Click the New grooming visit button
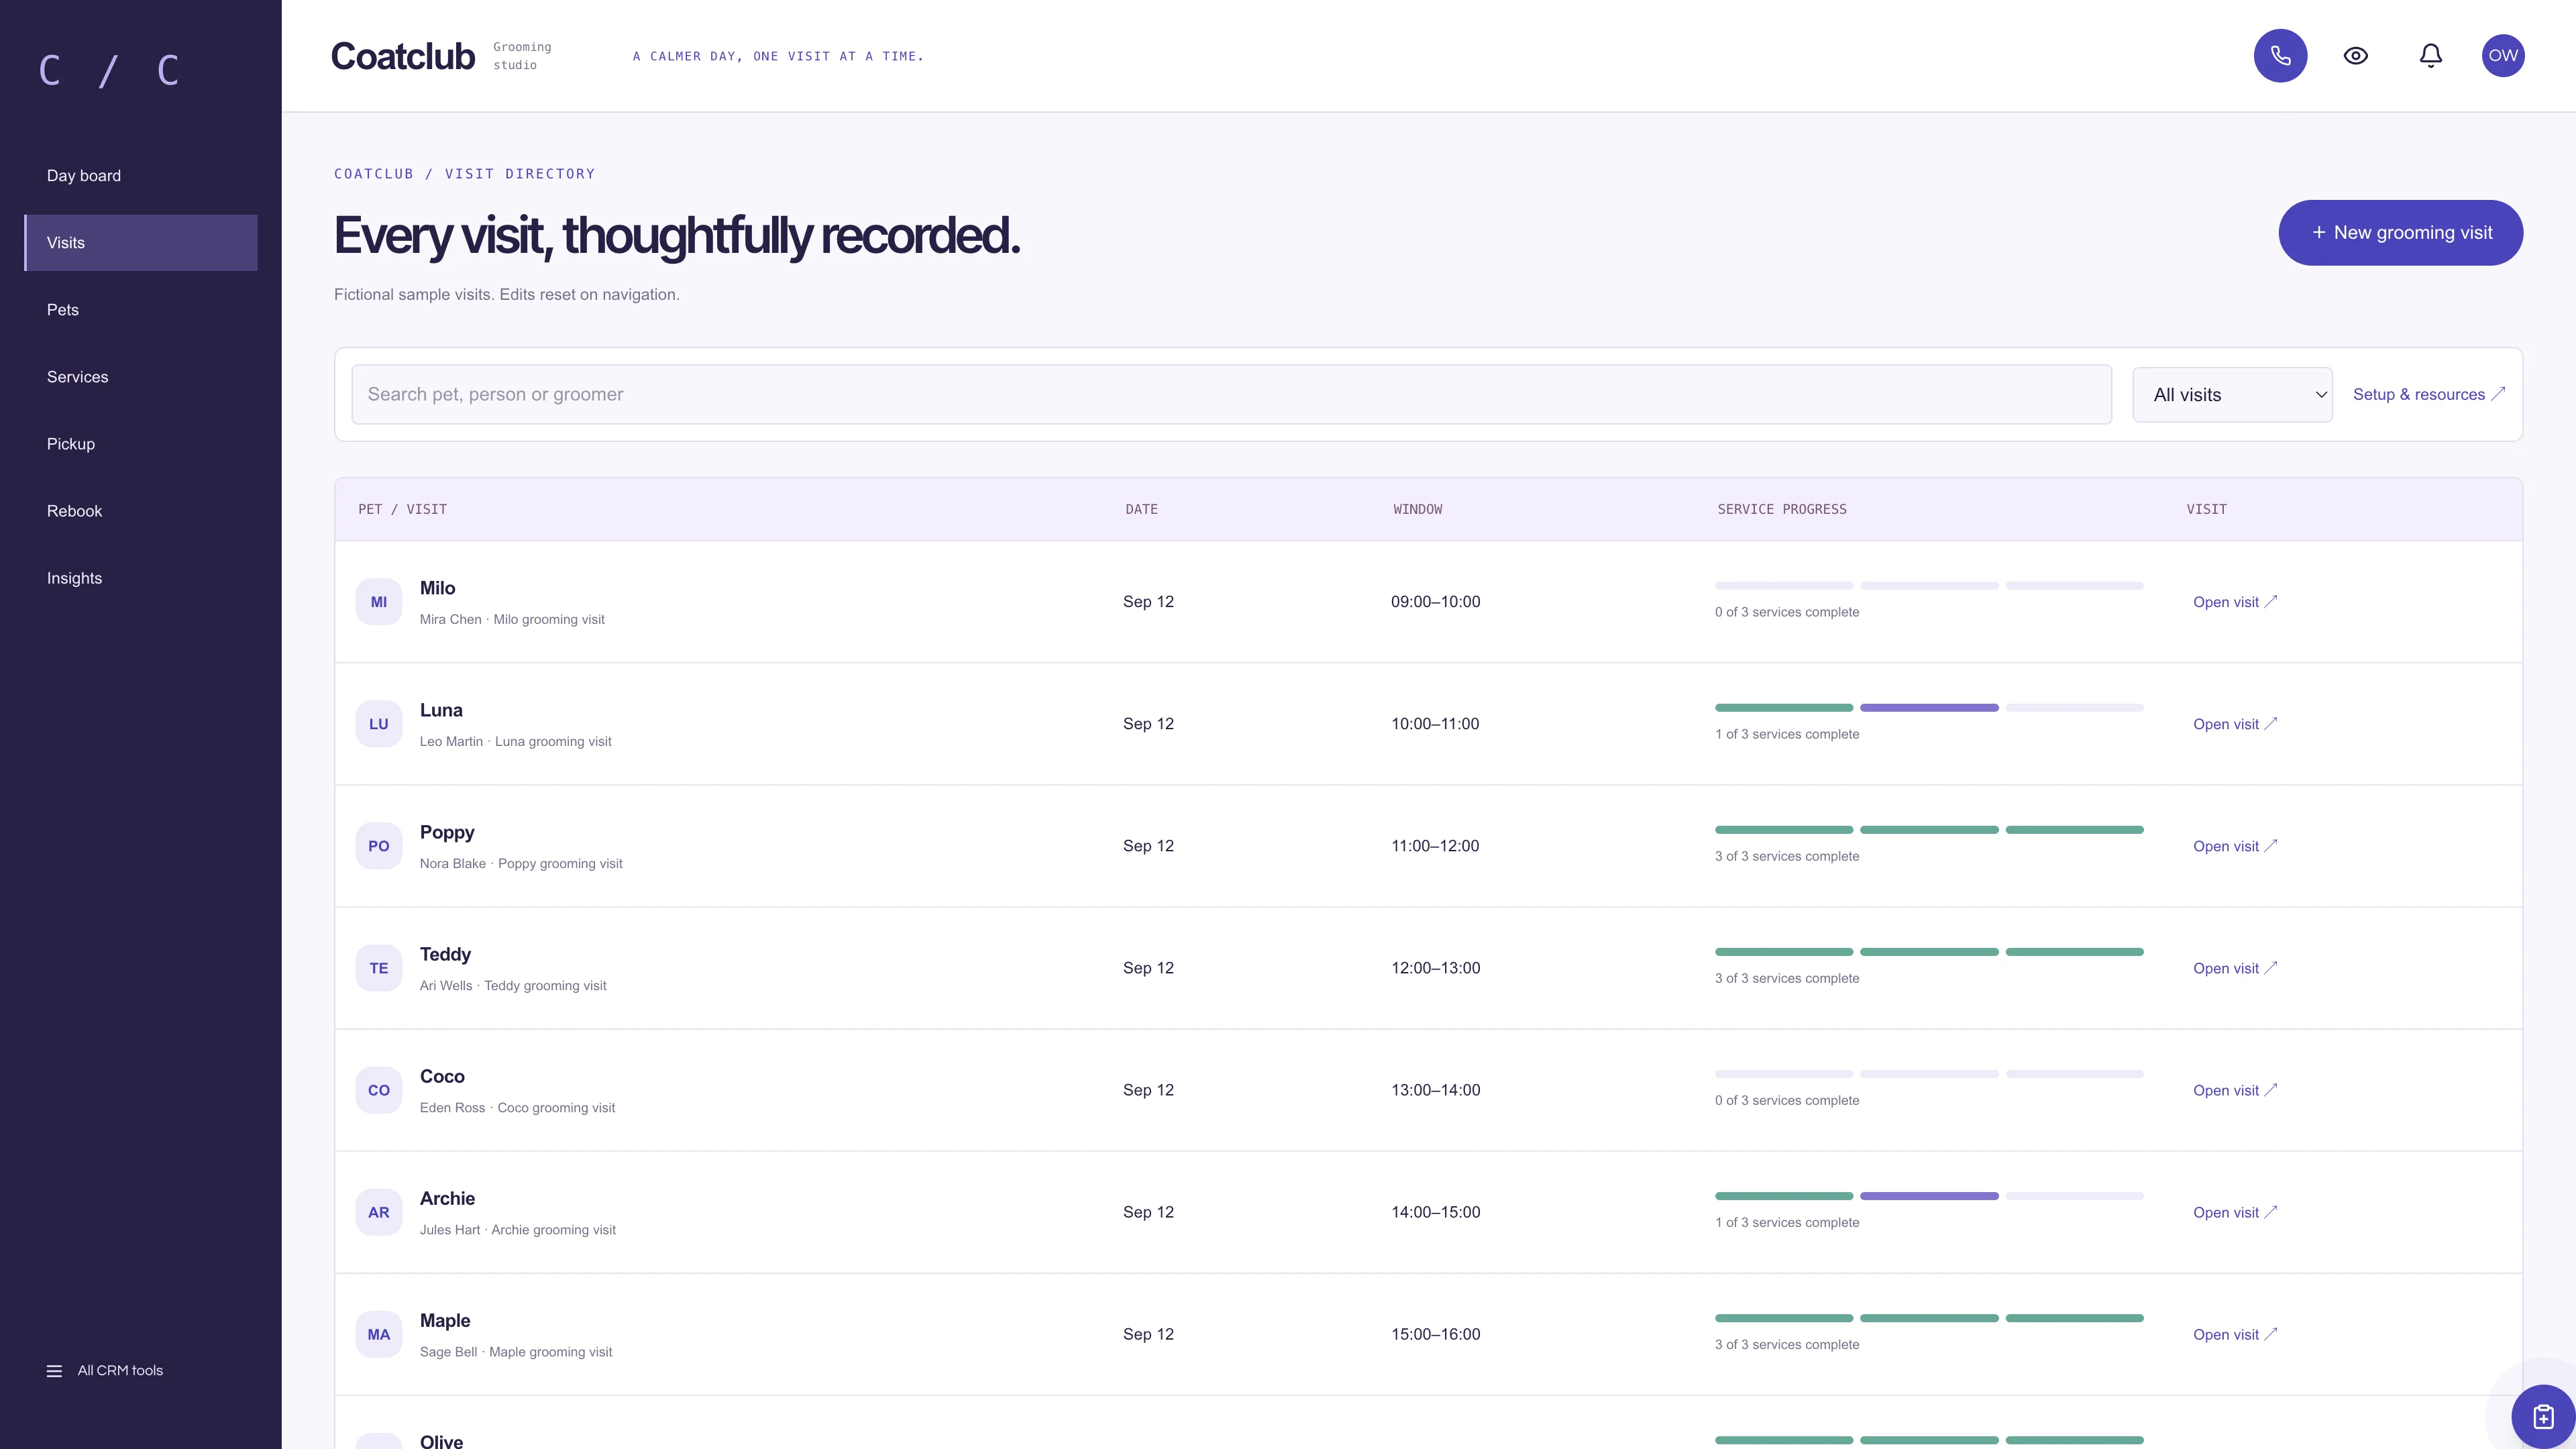The height and width of the screenshot is (1449, 2576). [2400, 233]
